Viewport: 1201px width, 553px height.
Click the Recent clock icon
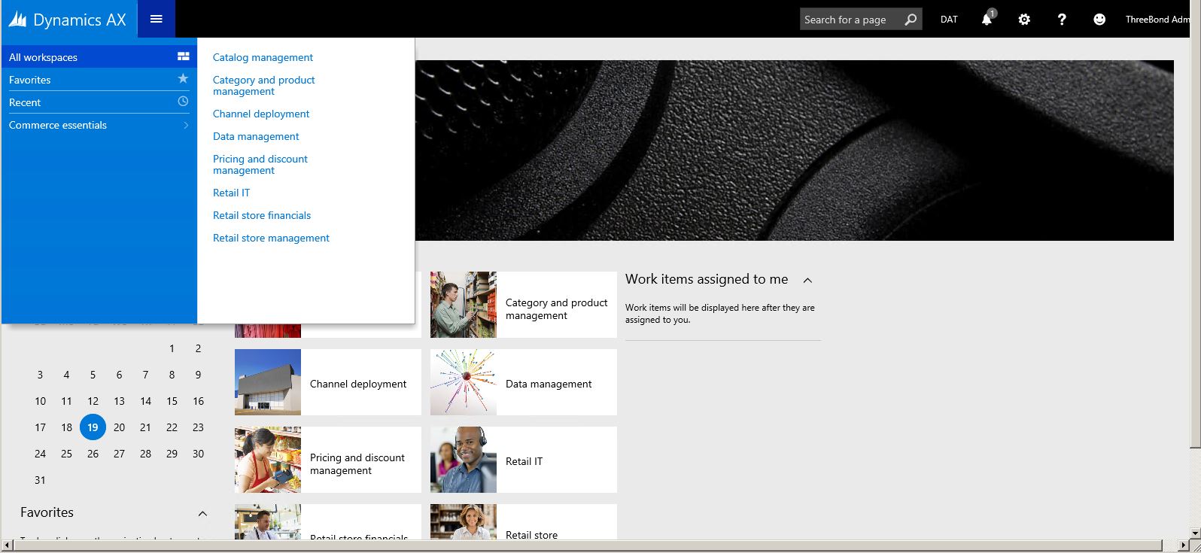click(x=183, y=101)
